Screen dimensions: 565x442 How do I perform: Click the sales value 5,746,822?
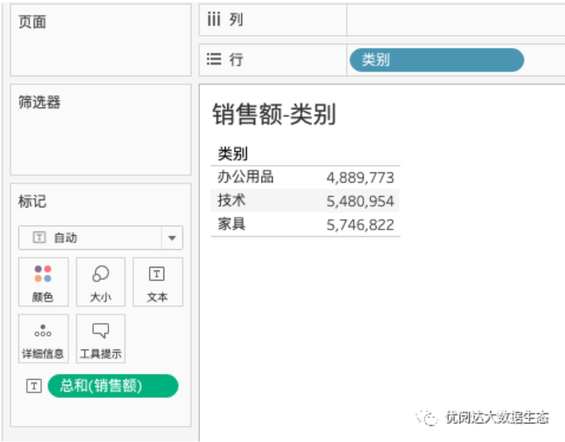(360, 225)
